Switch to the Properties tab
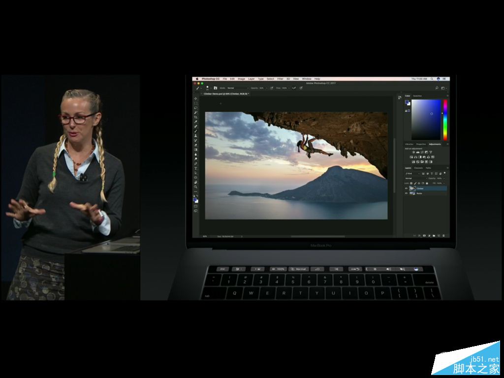The image size is (504, 378). tap(421, 144)
